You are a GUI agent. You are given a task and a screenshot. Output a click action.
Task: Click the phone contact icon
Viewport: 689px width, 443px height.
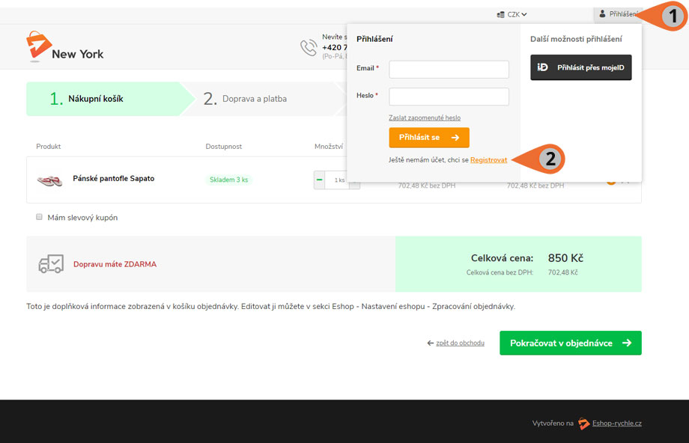[x=309, y=47]
